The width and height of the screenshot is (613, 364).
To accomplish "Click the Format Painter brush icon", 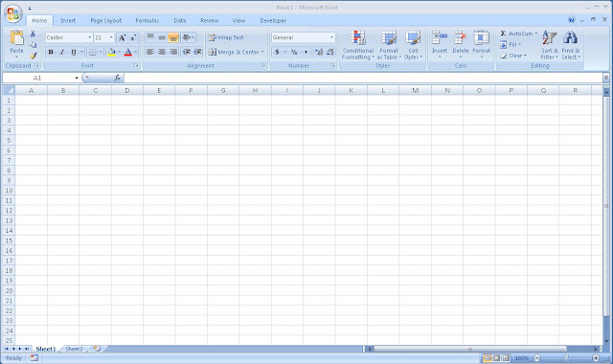I will click(x=34, y=56).
